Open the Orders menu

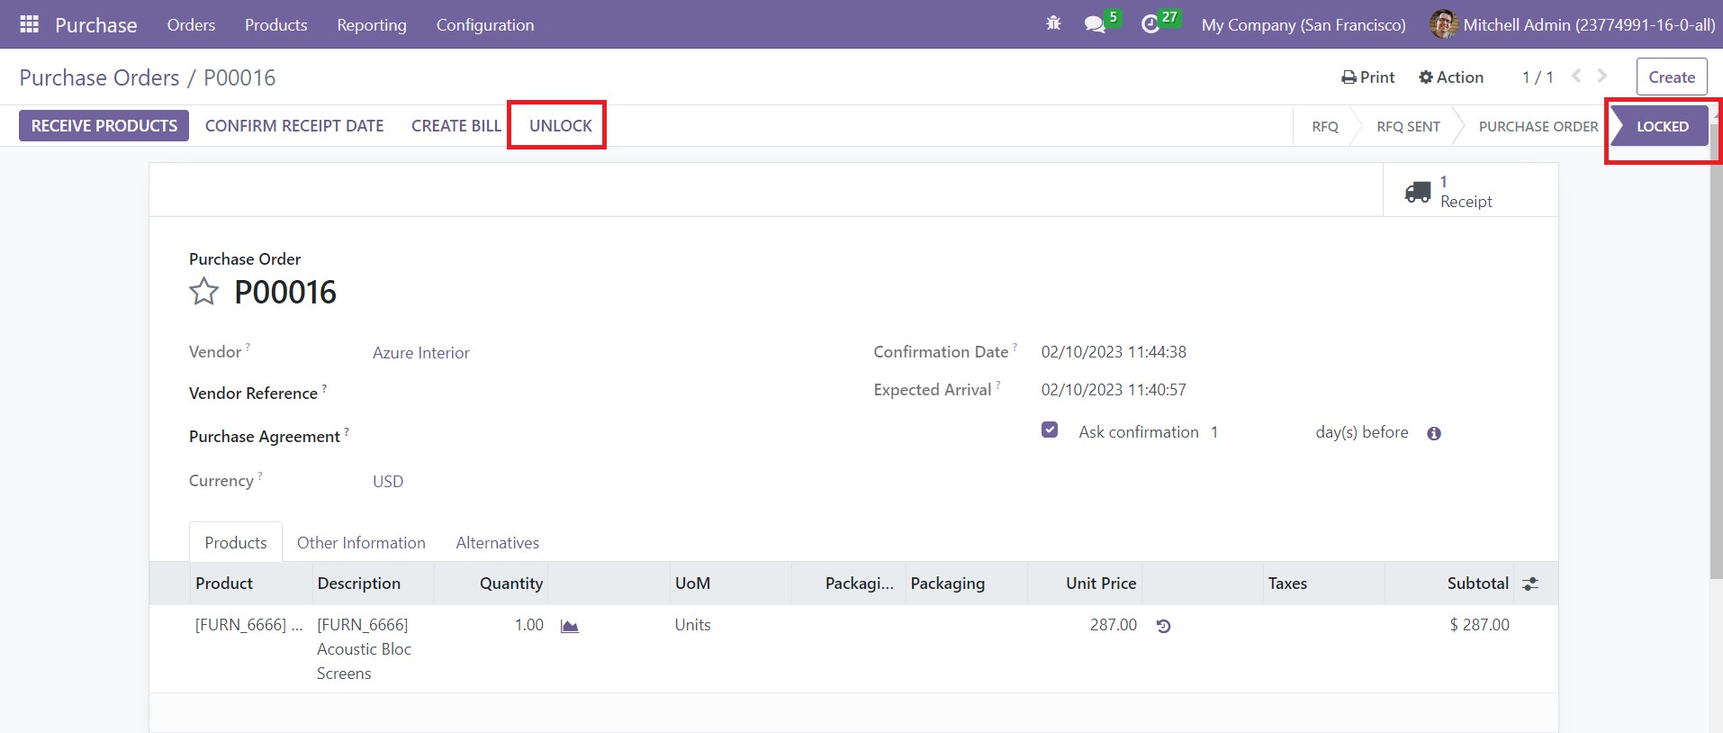[x=191, y=25]
